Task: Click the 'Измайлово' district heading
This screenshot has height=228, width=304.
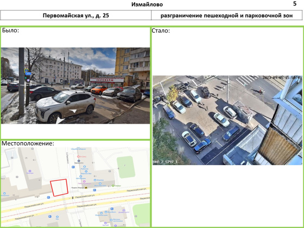Action: pyautogui.click(x=147, y=4)
